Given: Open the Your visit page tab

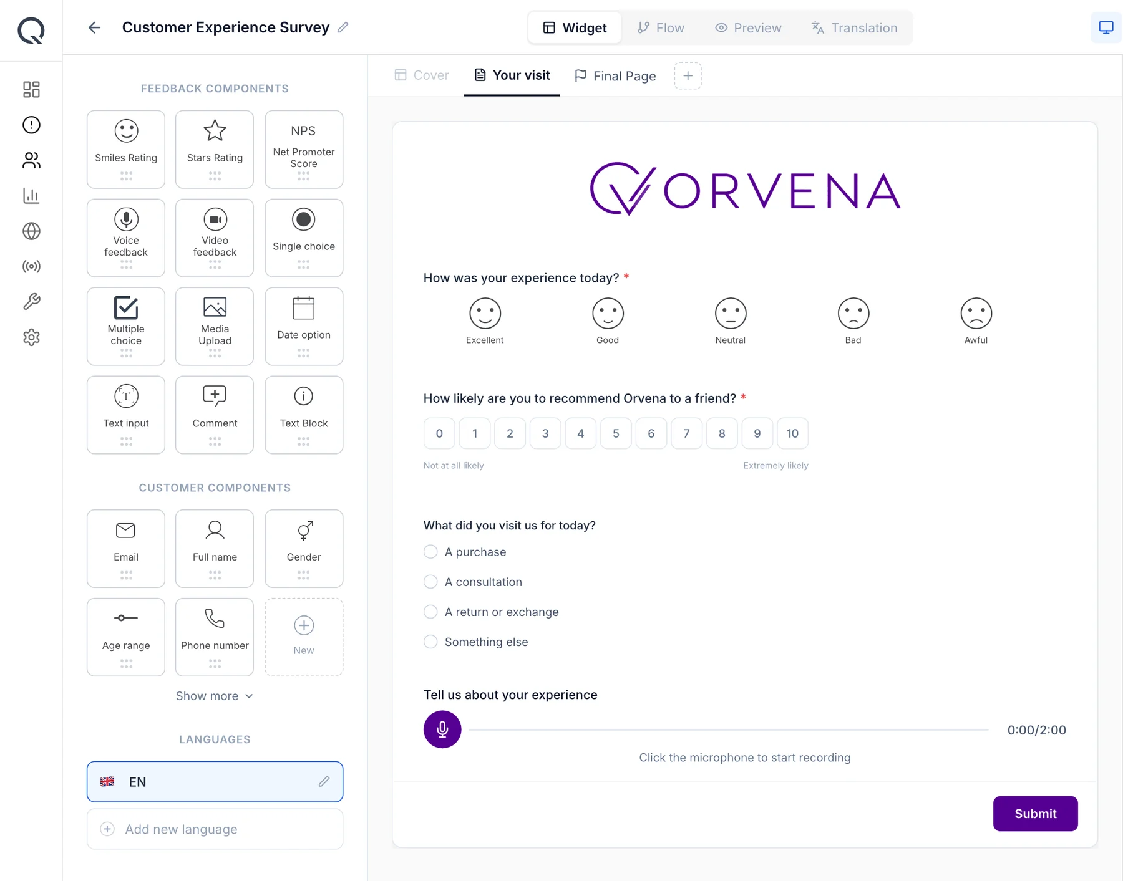Looking at the screenshot, I should pyautogui.click(x=512, y=75).
